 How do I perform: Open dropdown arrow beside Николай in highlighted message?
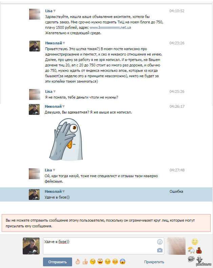(x=64, y=191)
